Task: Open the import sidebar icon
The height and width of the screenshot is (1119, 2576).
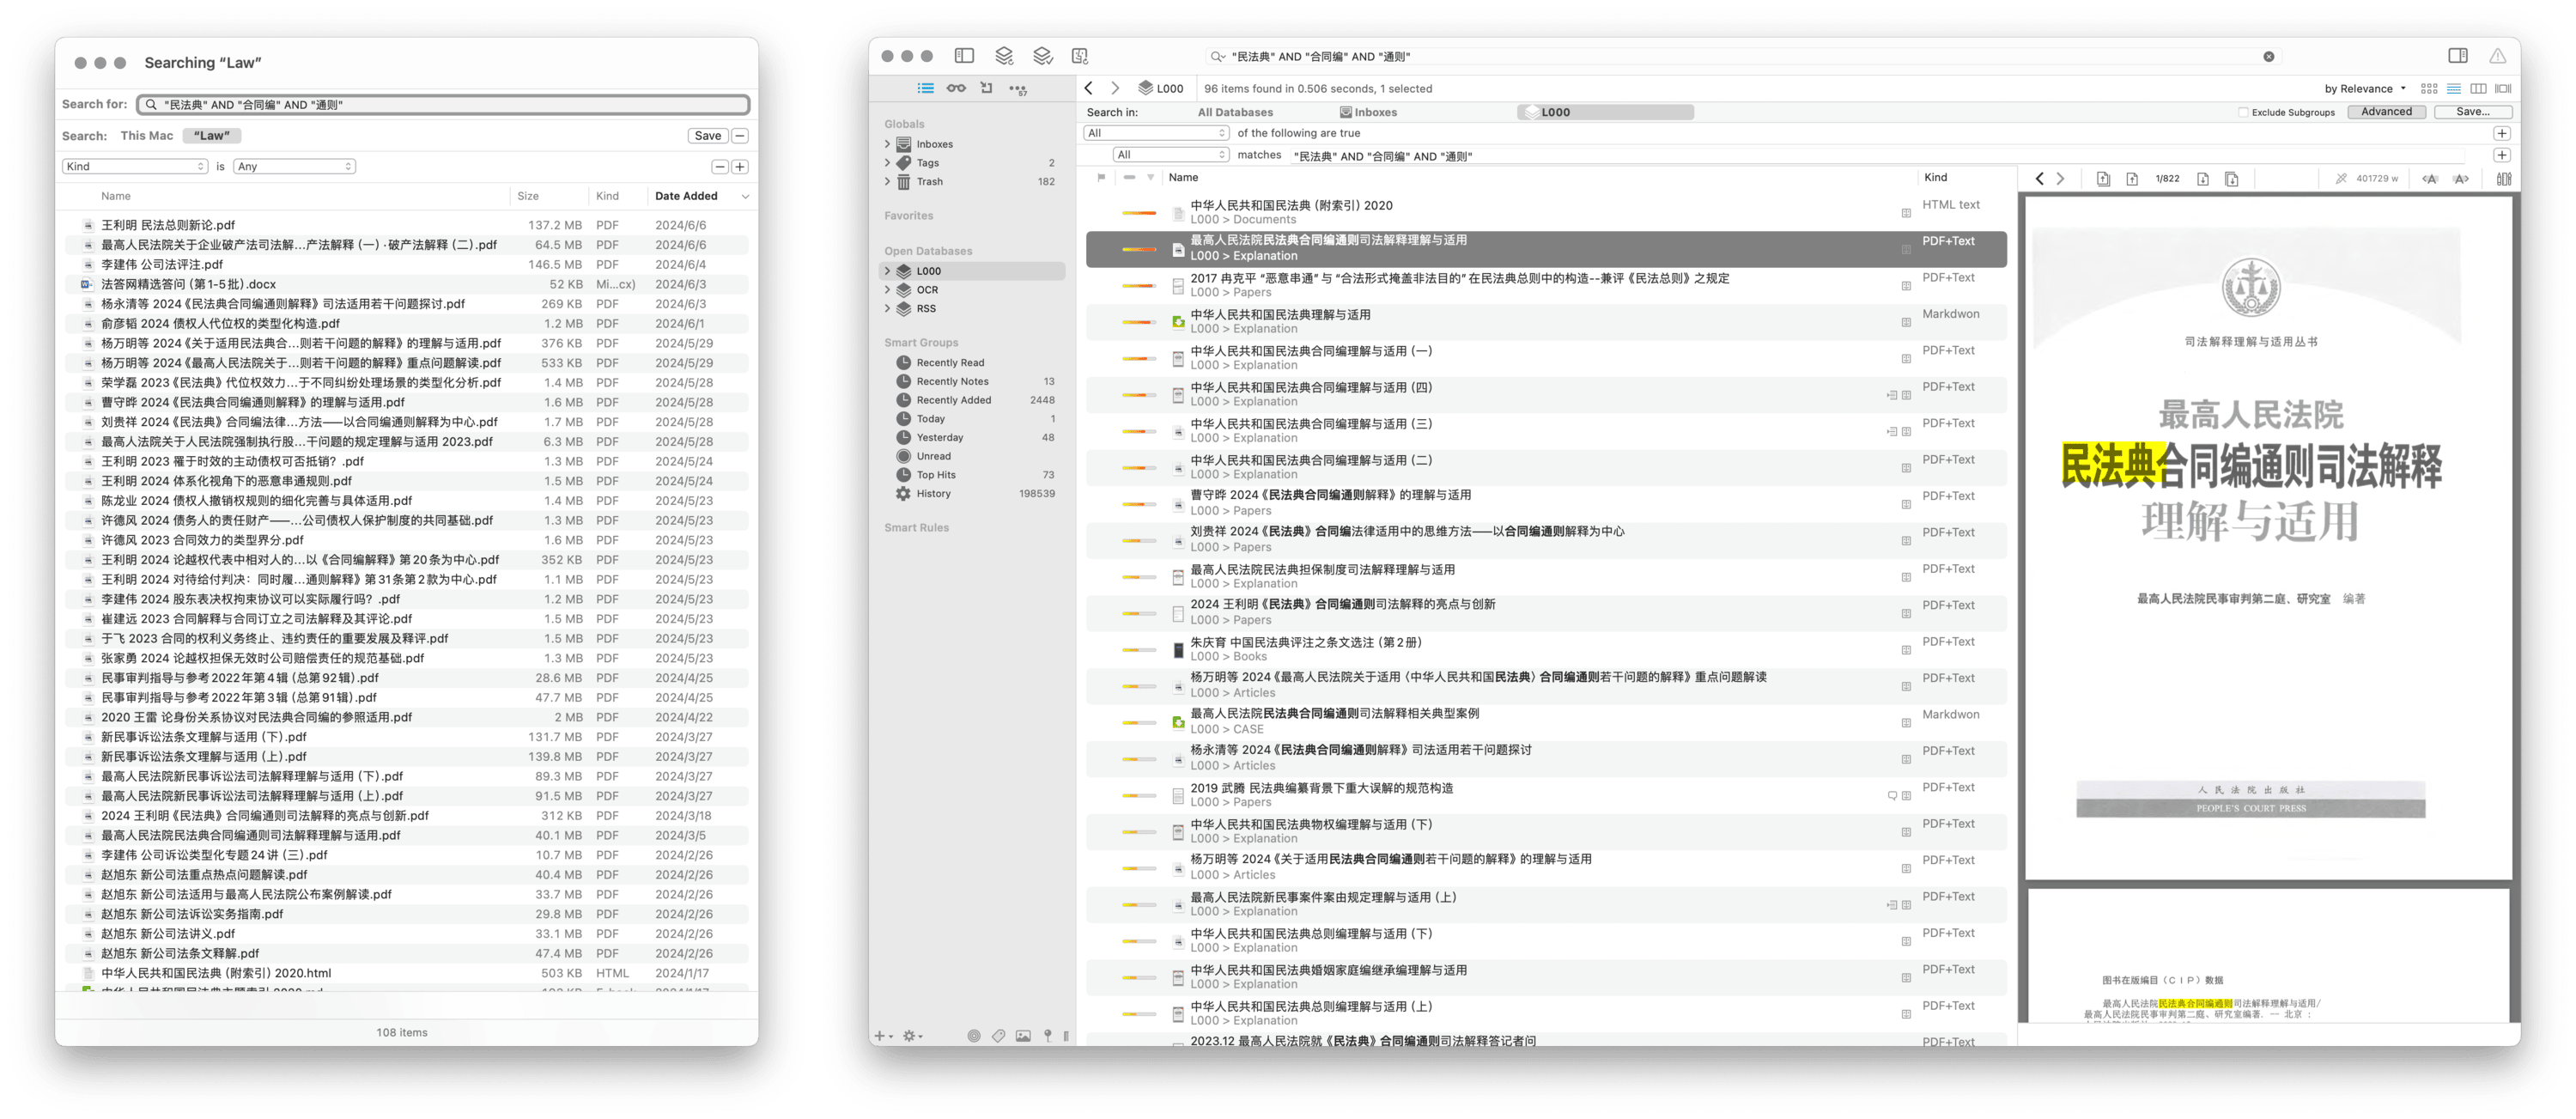Action: click(x=986, y=88)
